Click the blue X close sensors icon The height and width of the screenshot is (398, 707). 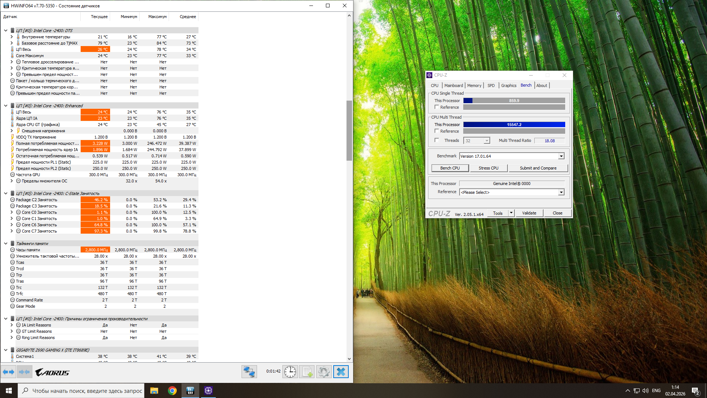tap(341, 372)
